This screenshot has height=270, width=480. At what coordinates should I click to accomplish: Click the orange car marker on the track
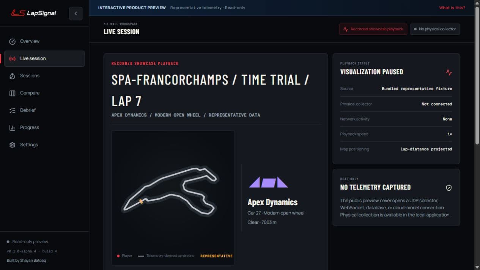pos(141,201)
